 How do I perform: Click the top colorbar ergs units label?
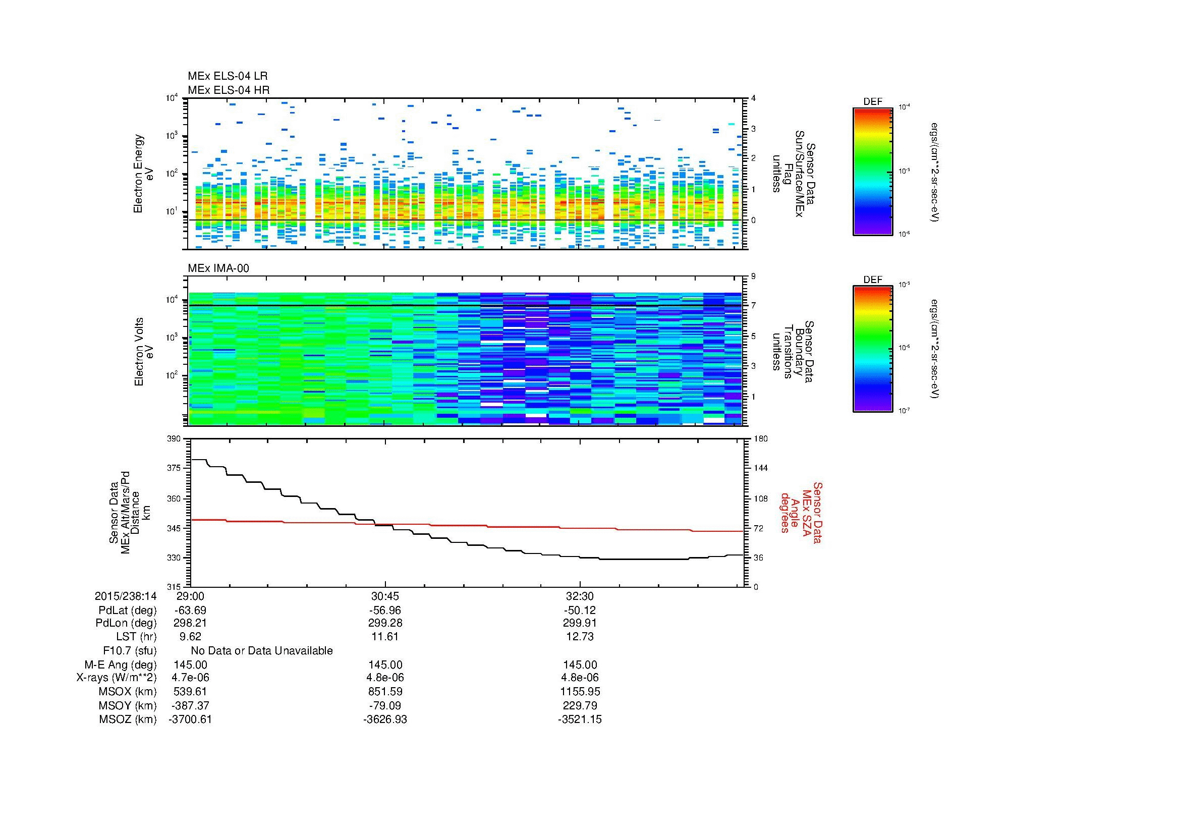(x=934, y=172)
